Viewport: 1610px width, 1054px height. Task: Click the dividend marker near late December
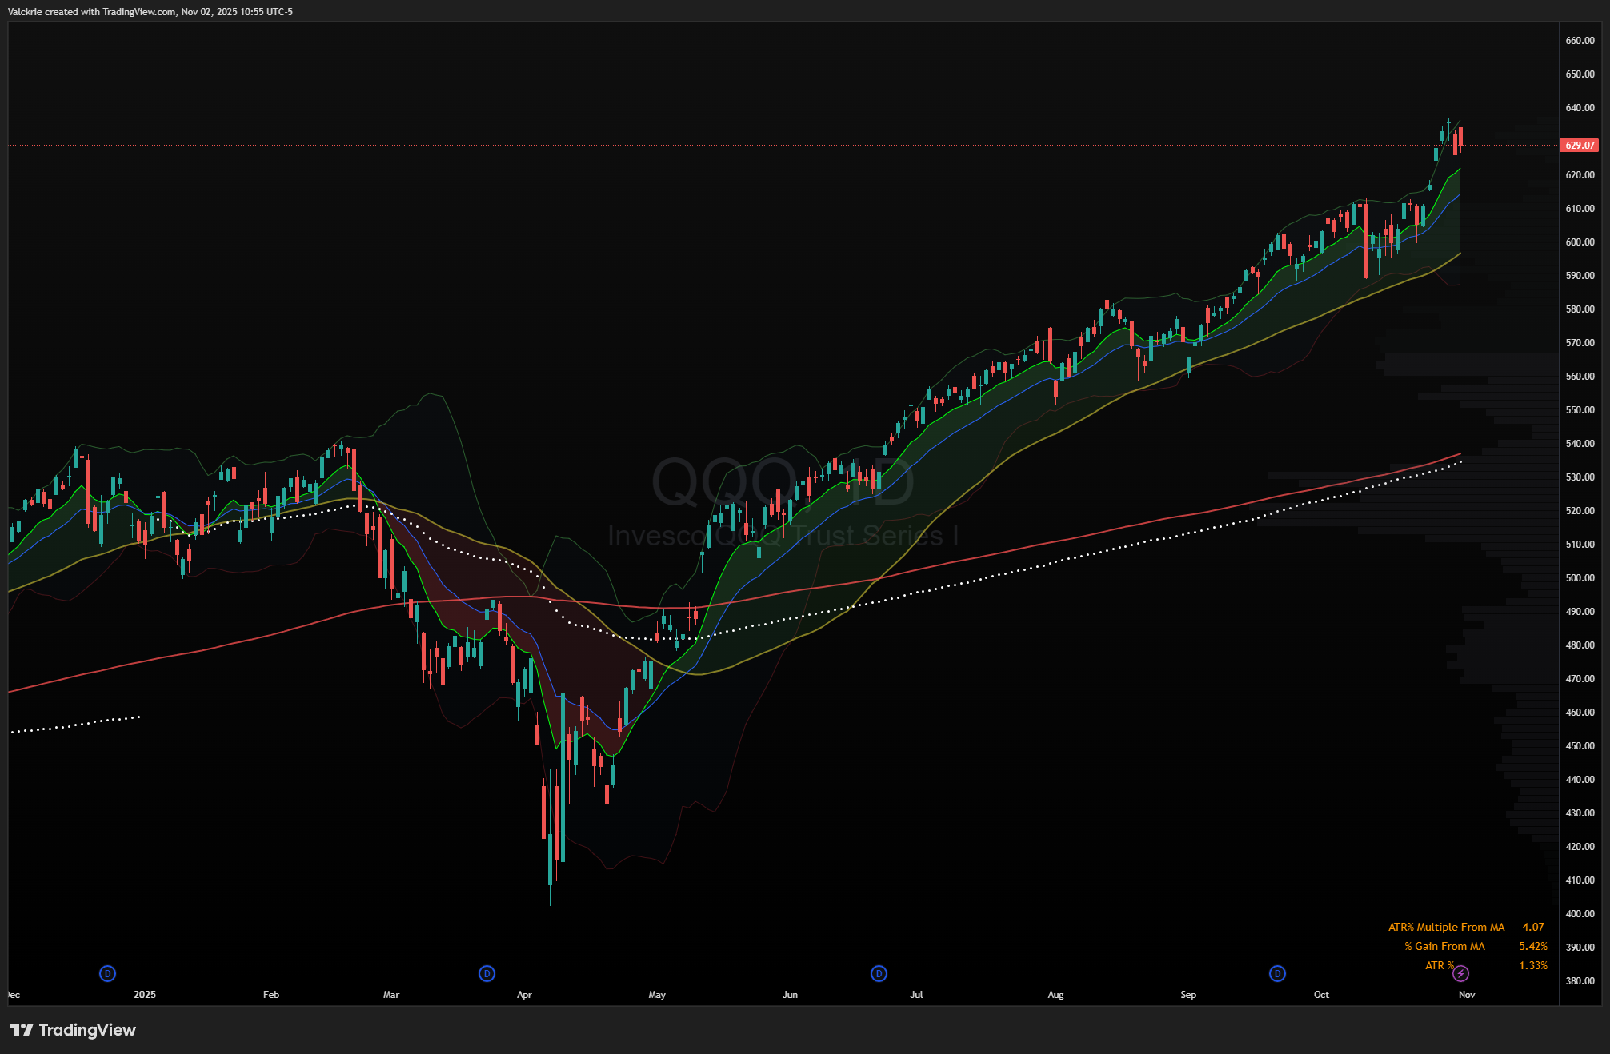coord(107,973)
